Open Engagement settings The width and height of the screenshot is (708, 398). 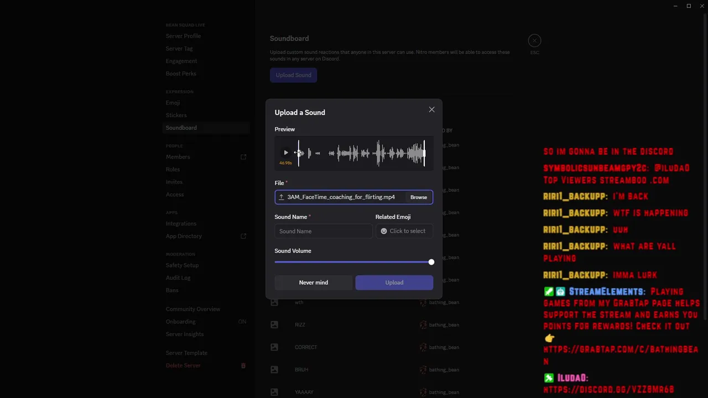coord(181,61)
